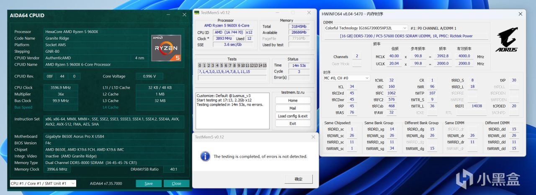The height and width of the screenshot is (195, 536).
Task: Click the Exit button in TestMem5
Action: 293,123
